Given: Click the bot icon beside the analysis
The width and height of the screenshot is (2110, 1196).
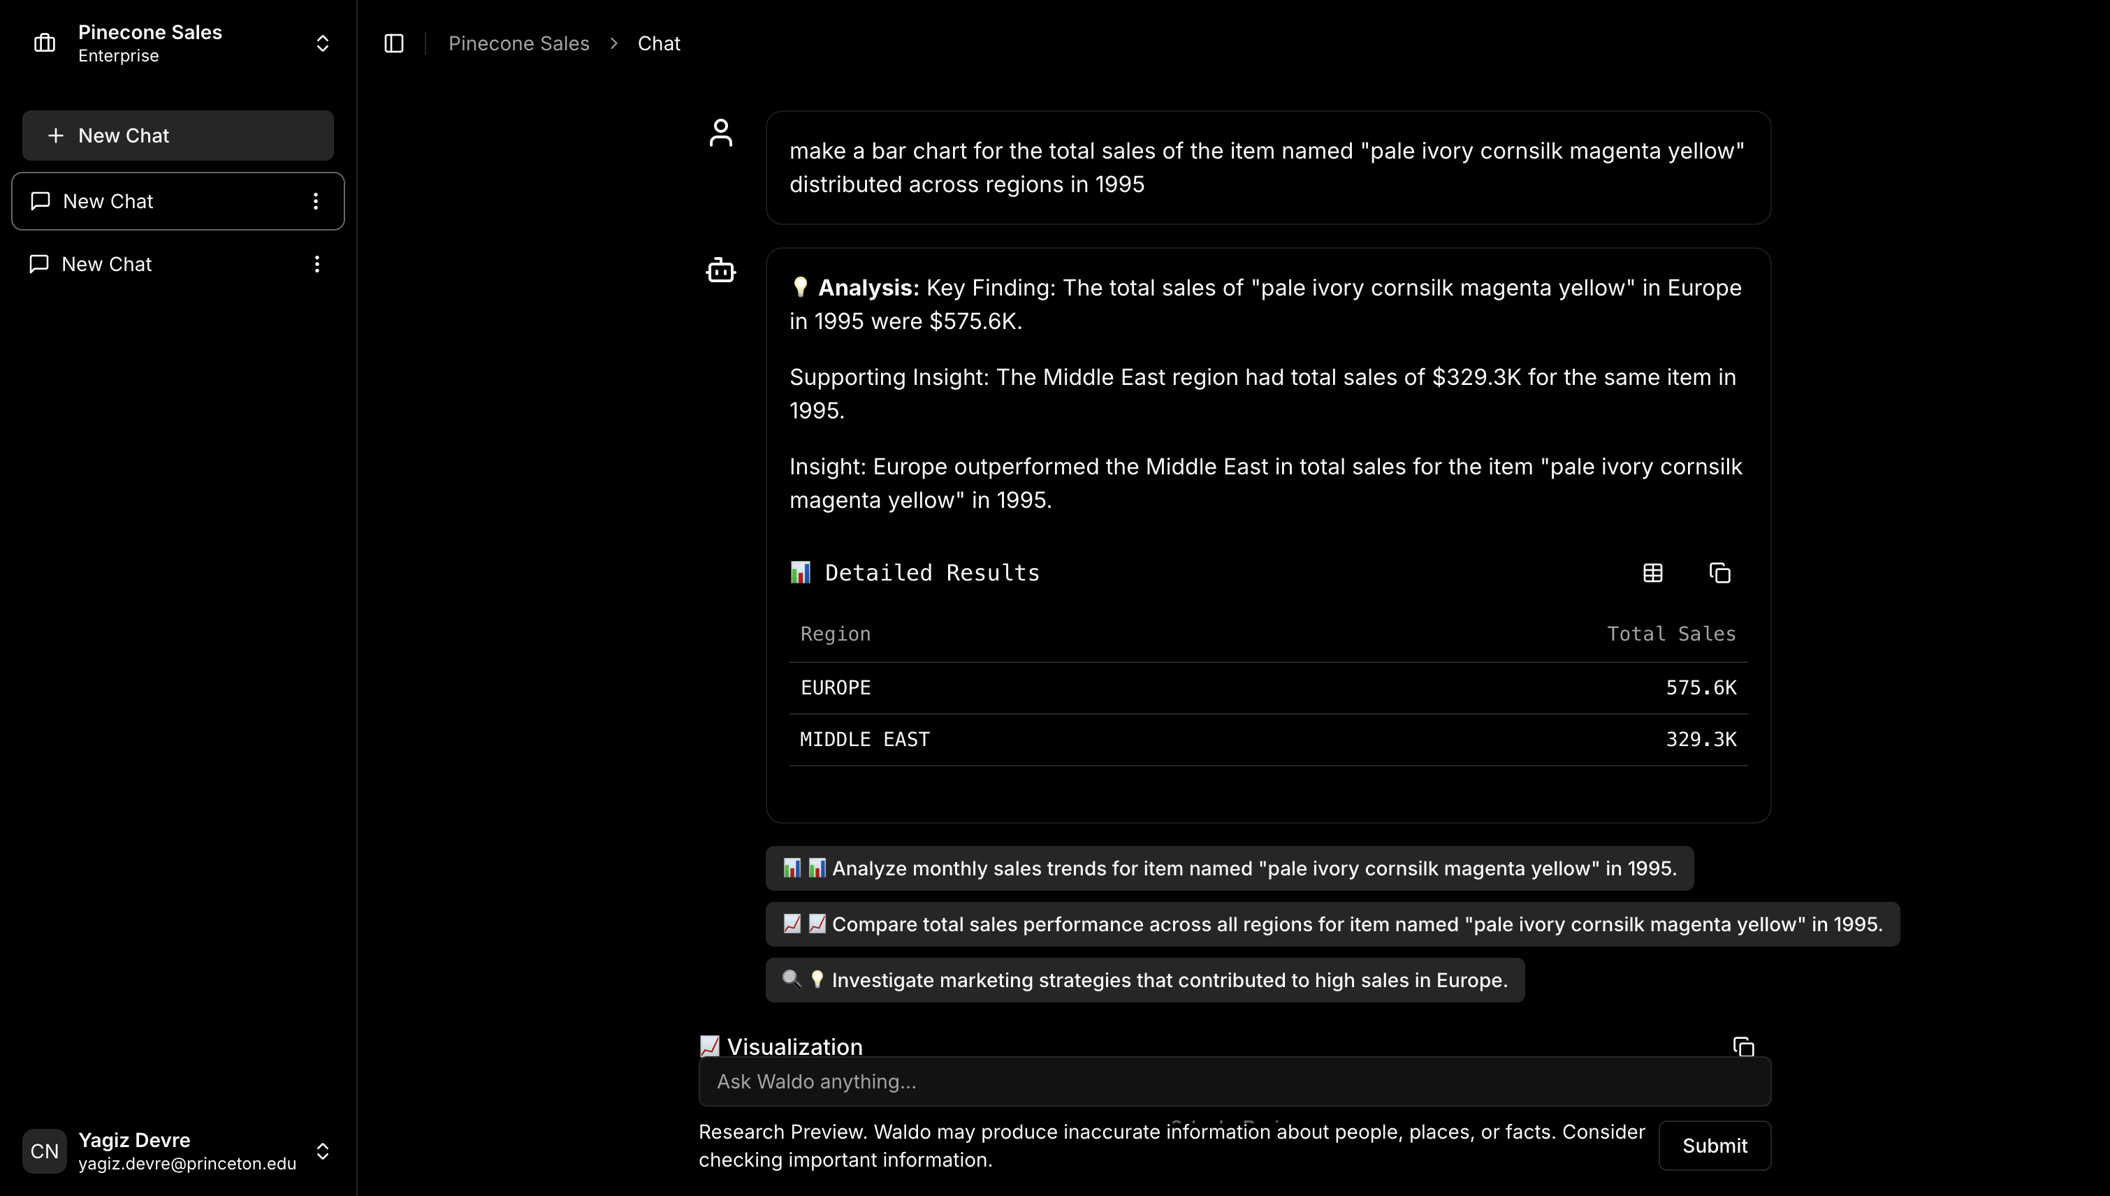Looking at the screenshot, I should [x=721, y=270].
